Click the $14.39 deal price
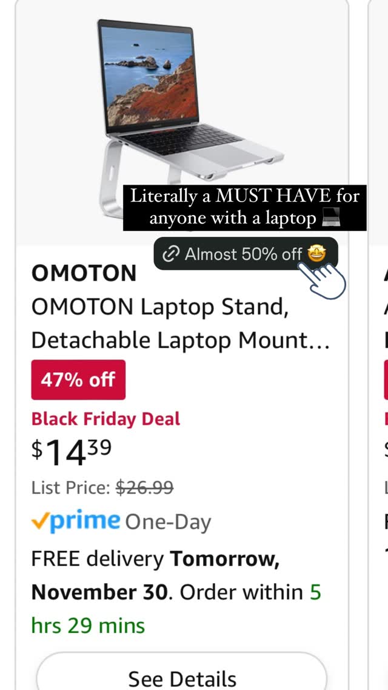Image resolution: width=388 pixels, height=690 pixels. pos(71,453)
